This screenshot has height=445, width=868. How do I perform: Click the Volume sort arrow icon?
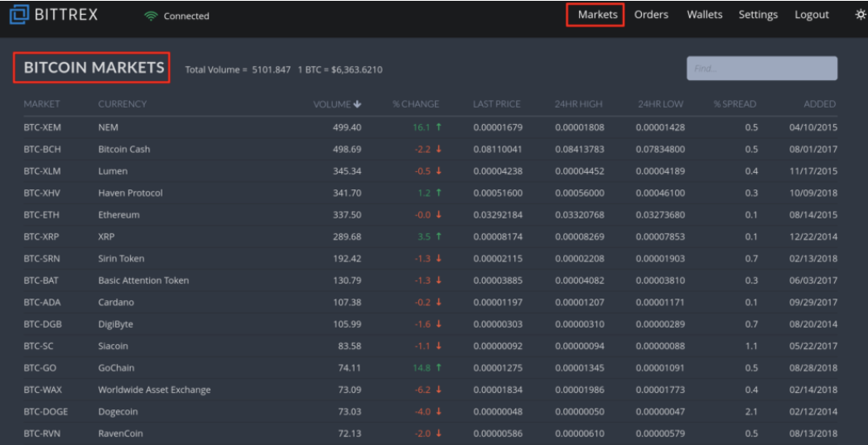pyautogui.click(x=358, y=104)
